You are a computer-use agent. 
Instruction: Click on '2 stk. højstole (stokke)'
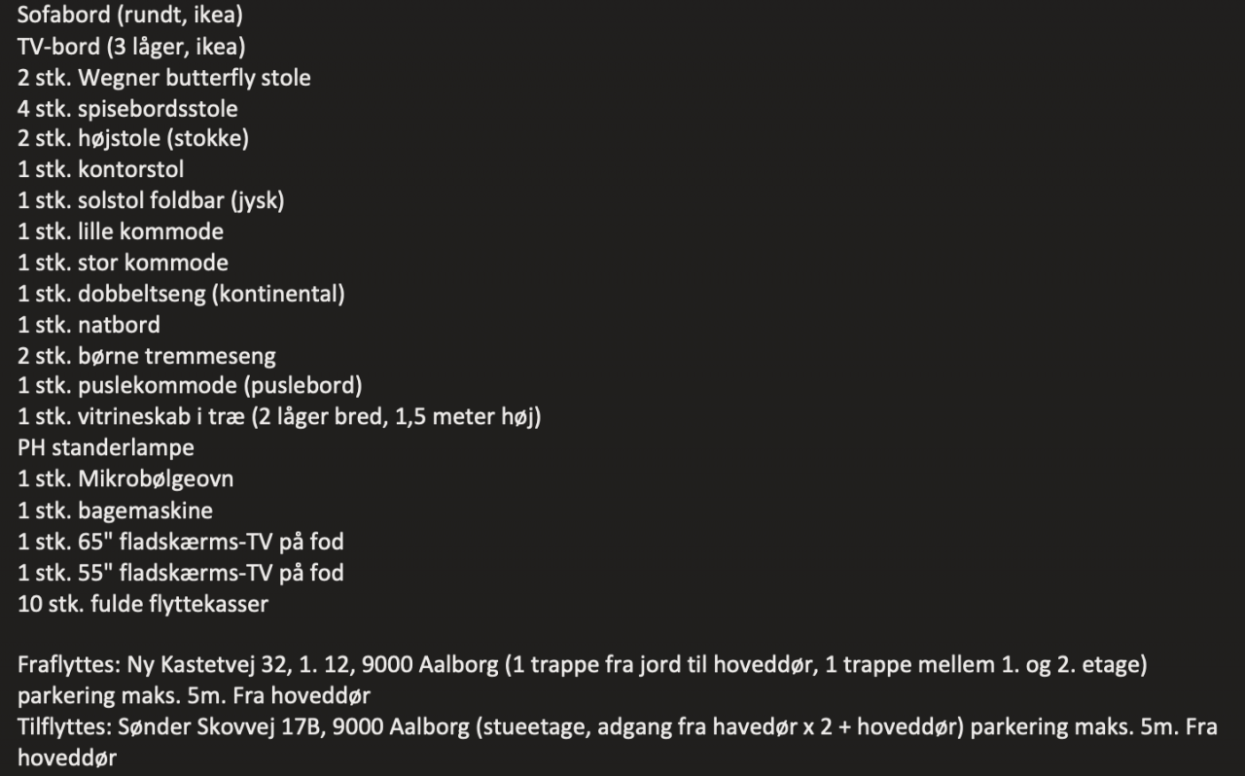[x=133, y=139]
